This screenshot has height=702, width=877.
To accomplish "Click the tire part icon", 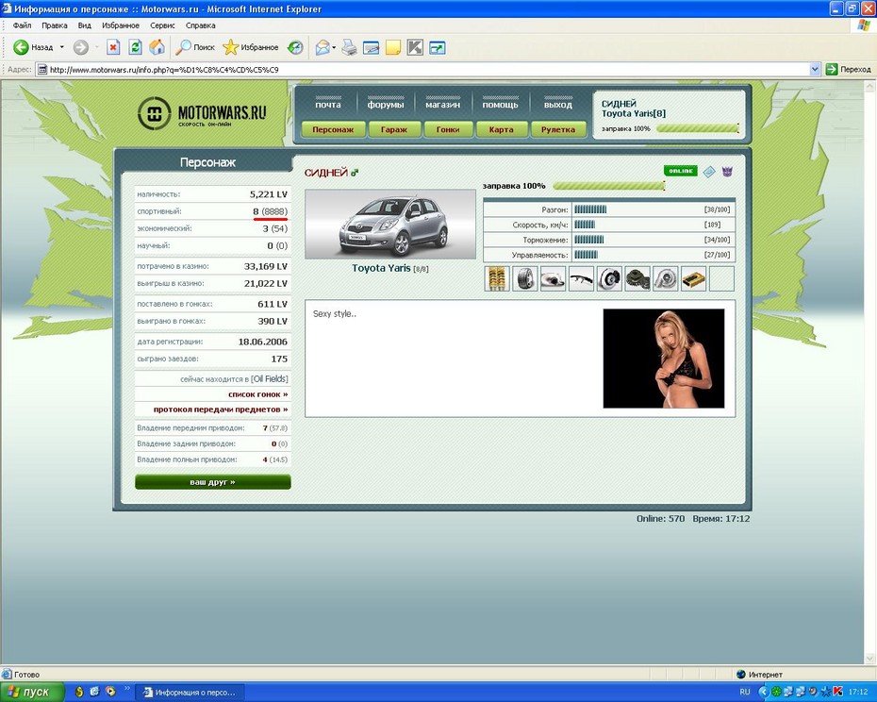I will [524, 278].
